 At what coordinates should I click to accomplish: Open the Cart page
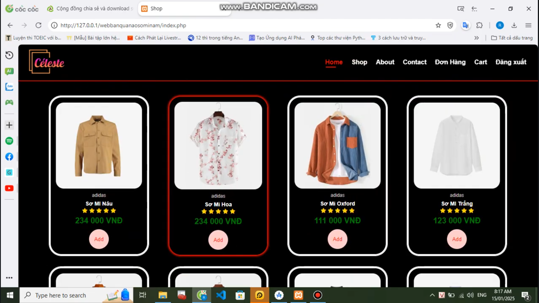pos(481,62)
